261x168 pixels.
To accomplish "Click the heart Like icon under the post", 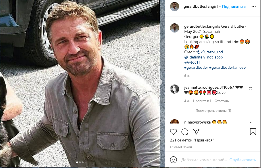I will click(x=173, y=132).
